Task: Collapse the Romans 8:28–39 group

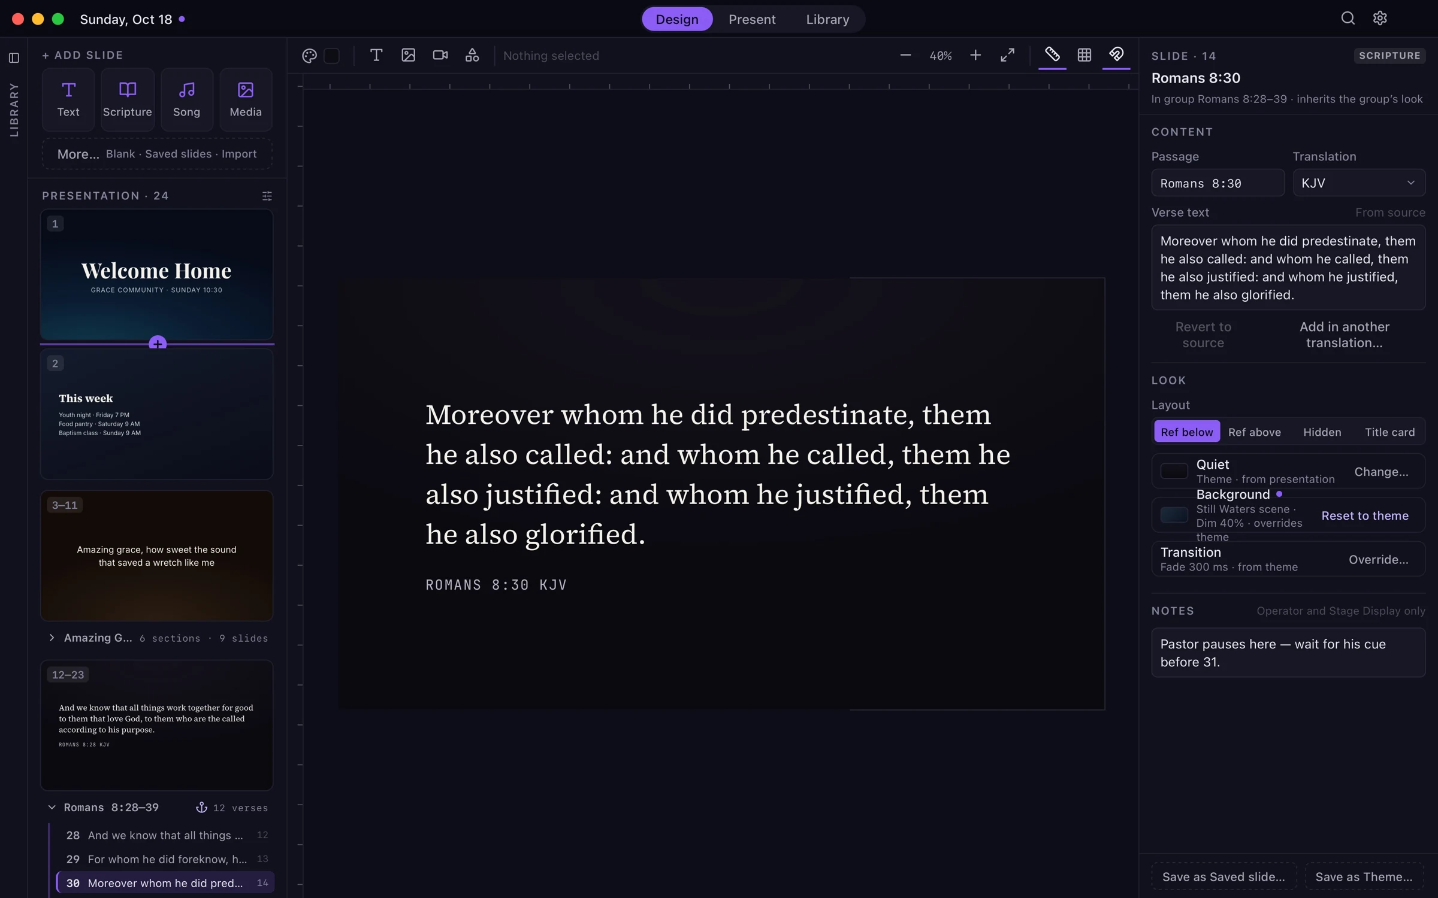Action: pyautogui.click(x=52, y=808)
